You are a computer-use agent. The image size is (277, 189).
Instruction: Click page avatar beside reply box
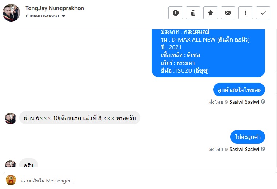click(x=11, y=180)
